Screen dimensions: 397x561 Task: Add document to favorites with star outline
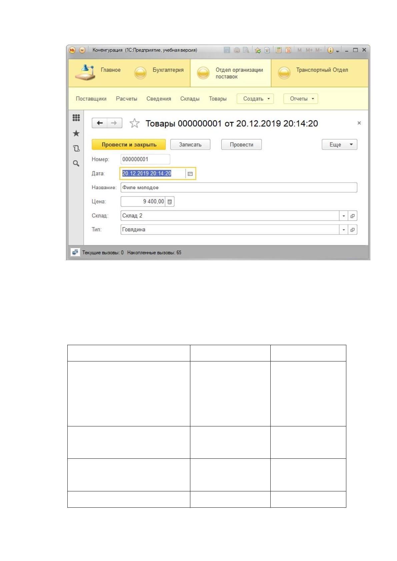134,123
